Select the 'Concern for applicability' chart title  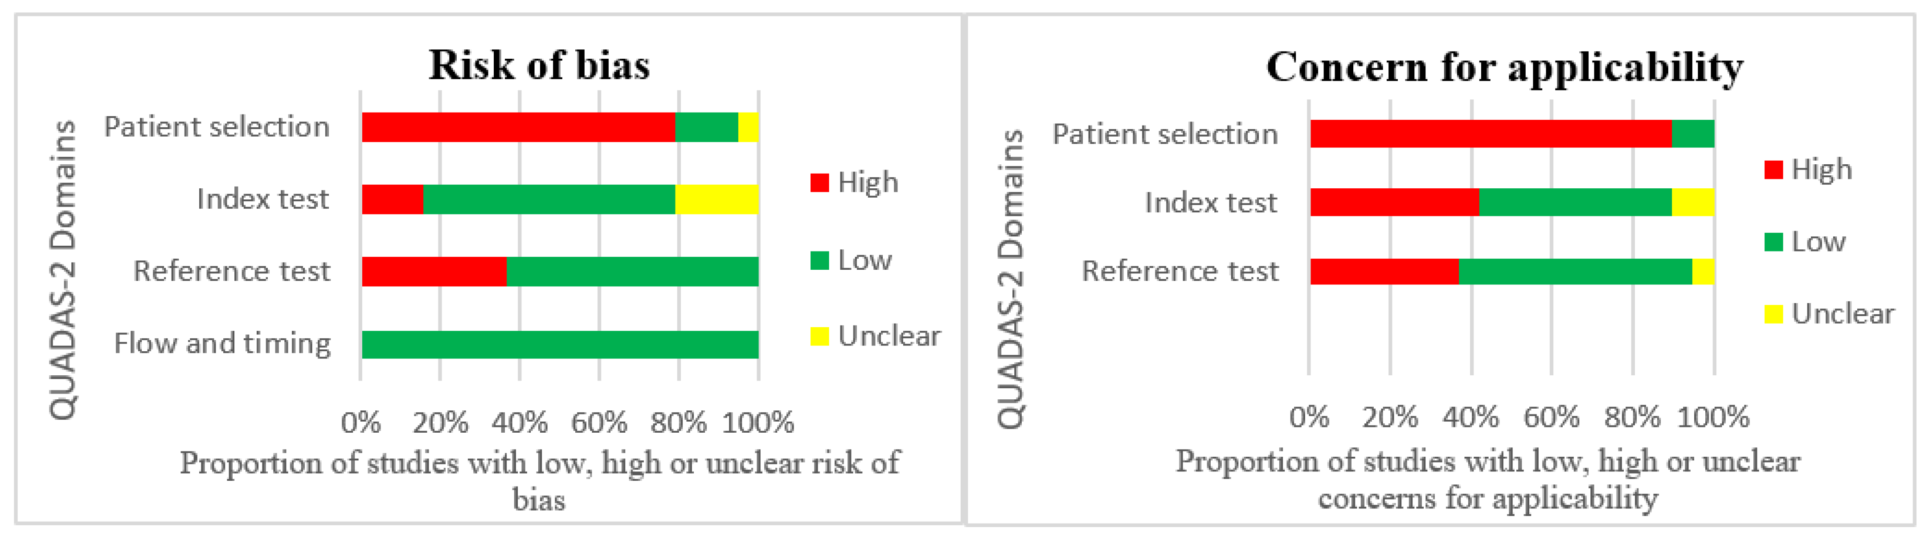tap(1504, 67)
